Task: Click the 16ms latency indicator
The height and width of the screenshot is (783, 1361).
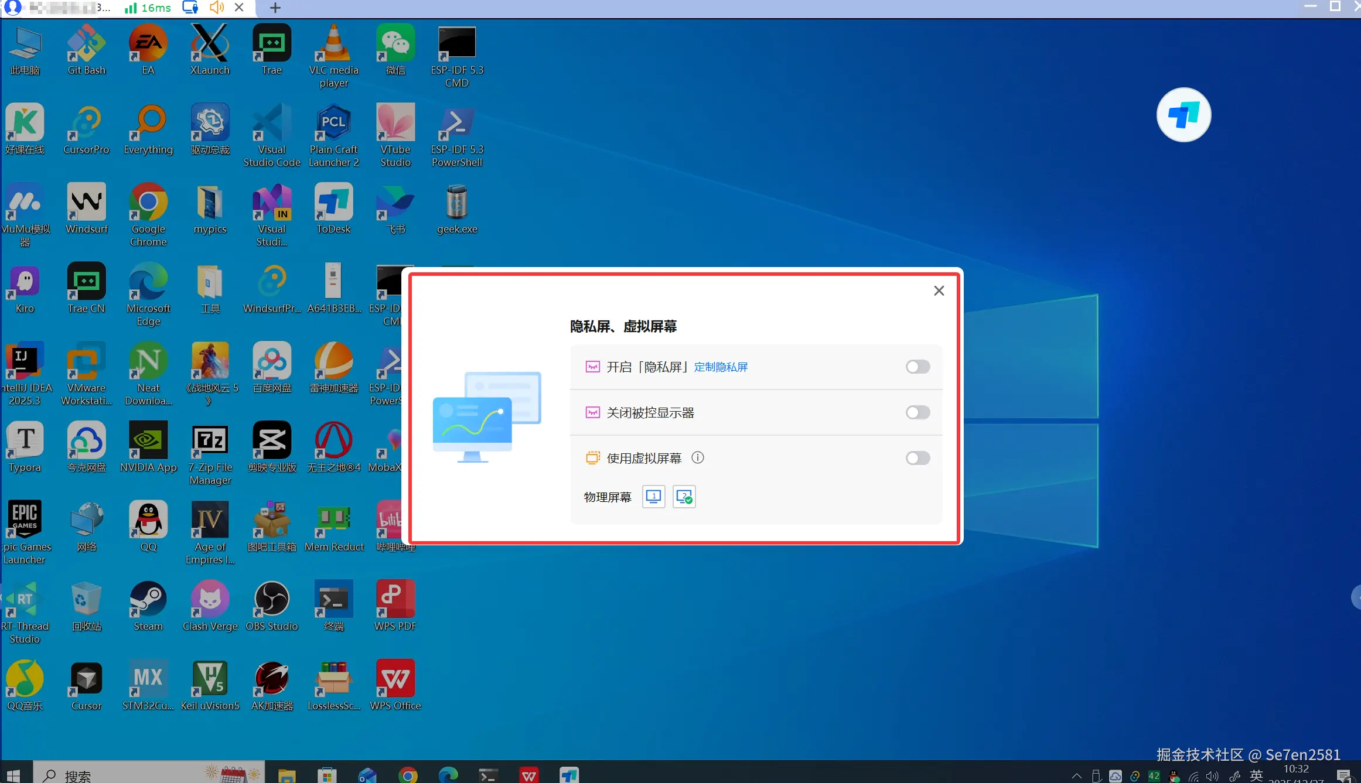Action: point(148,8)
